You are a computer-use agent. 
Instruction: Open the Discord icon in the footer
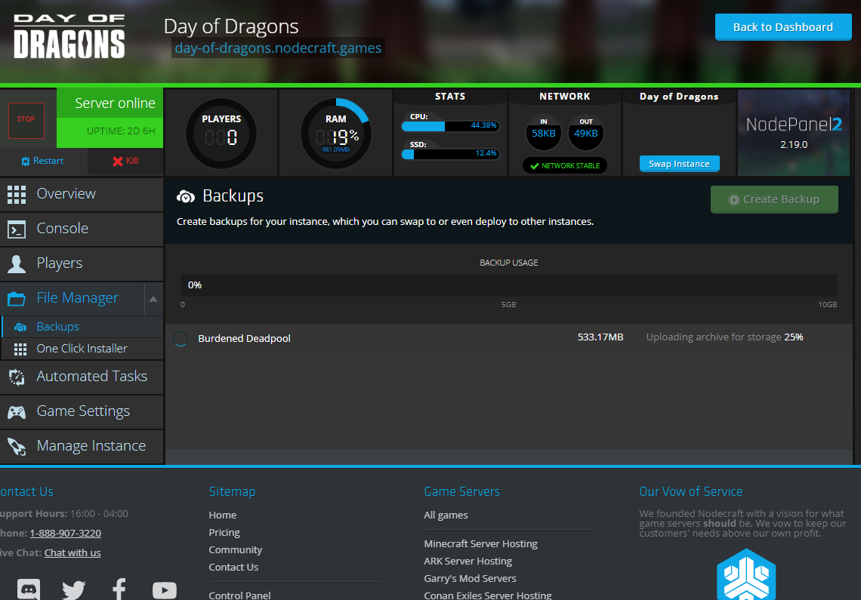29,589
